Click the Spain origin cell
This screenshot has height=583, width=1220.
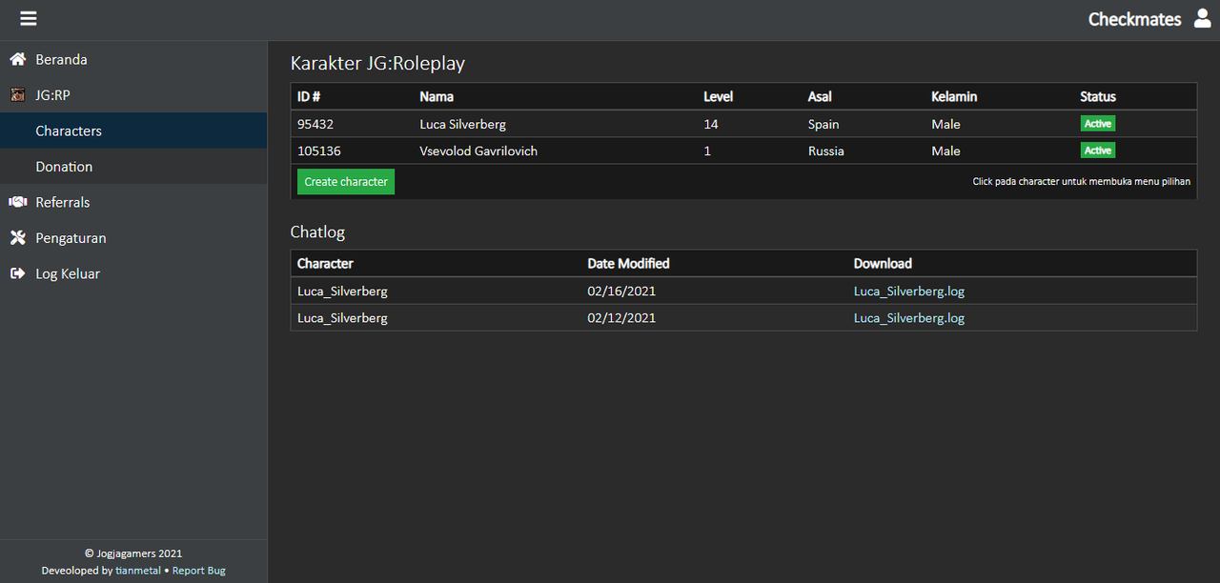click(823, 124)
